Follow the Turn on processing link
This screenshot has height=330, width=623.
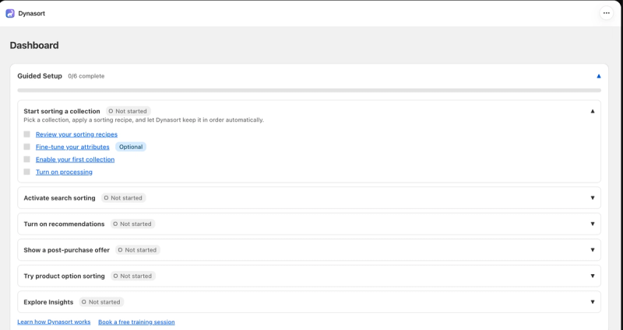click(x=64, y=172)
